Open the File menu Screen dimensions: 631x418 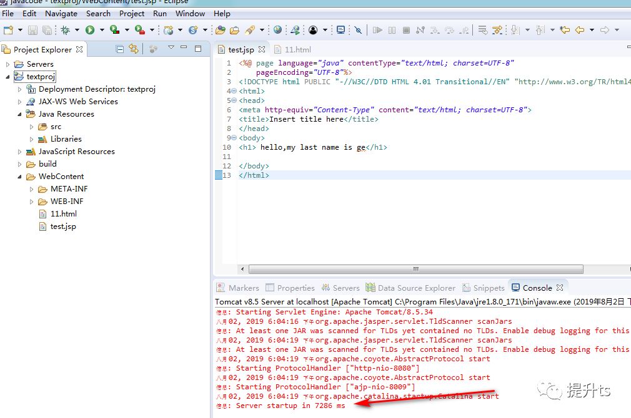click(x=7, y=13)
